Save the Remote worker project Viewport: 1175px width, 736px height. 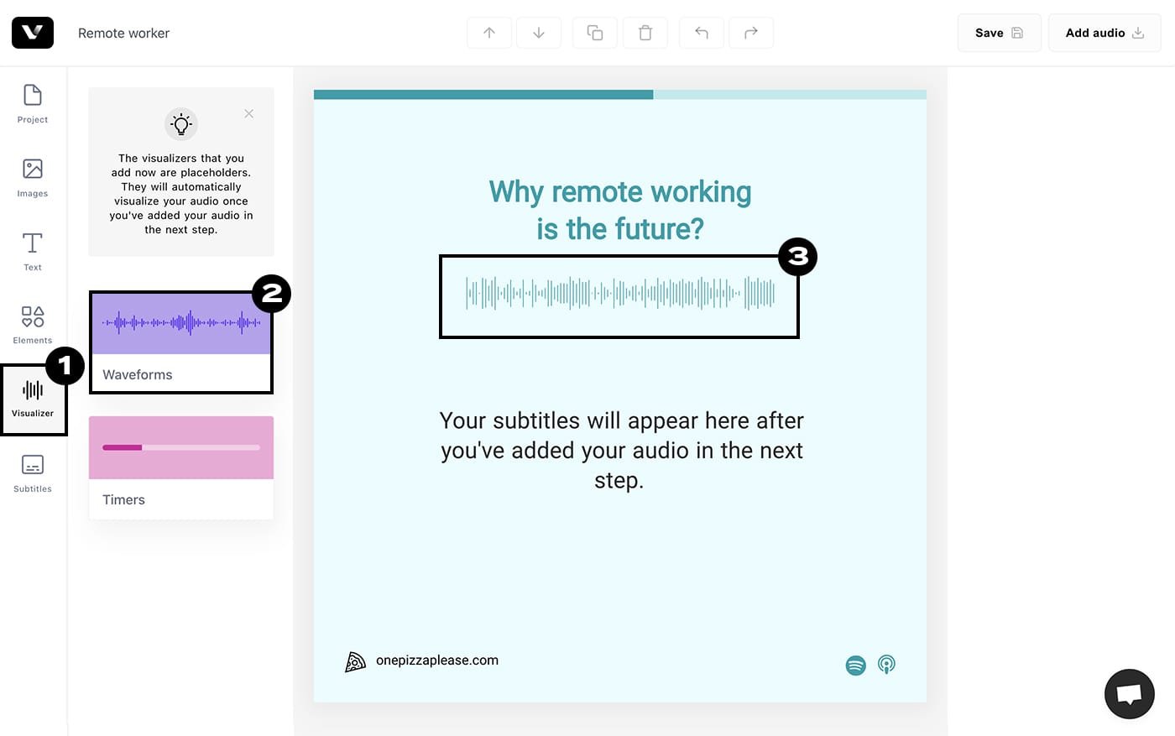[x=999, y=33]
